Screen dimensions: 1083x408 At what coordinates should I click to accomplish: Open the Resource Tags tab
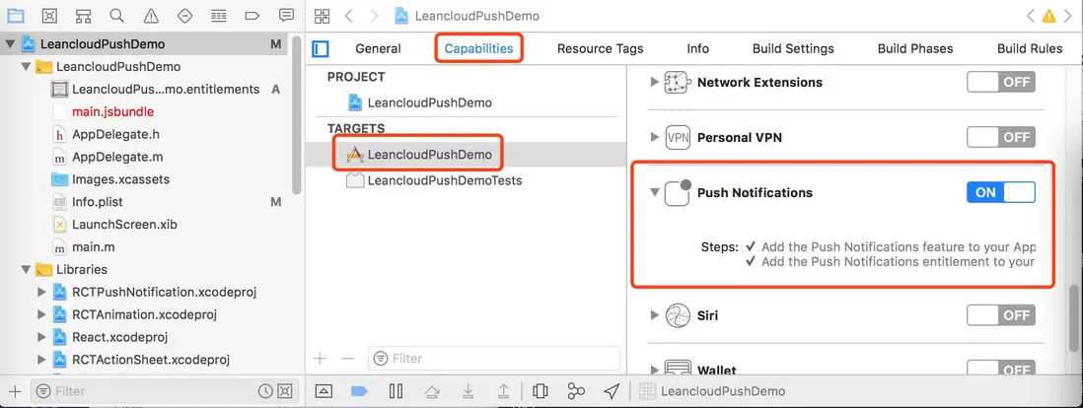point(600,48)
